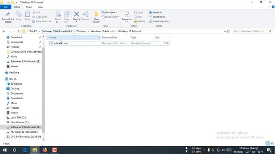
Task: Open recent locations dropdown arrow
Action: [x=14, y=31]
